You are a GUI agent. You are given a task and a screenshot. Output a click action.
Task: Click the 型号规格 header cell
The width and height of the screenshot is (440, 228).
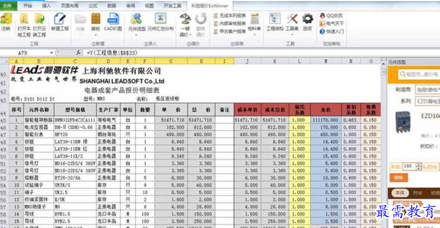pyautogui.click(x=75, y=110)
